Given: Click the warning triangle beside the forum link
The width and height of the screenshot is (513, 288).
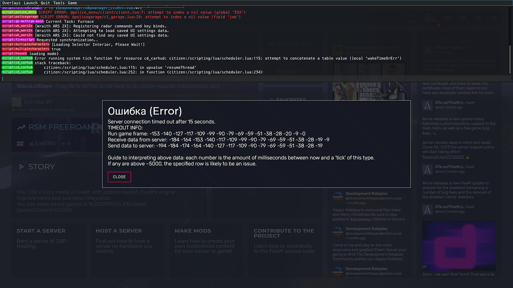Looking at the screenshot, I should click(467, 157).
